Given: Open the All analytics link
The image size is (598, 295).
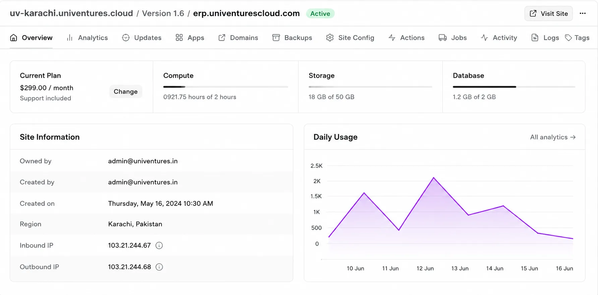Looking at the screenshot, I should 553,137.
